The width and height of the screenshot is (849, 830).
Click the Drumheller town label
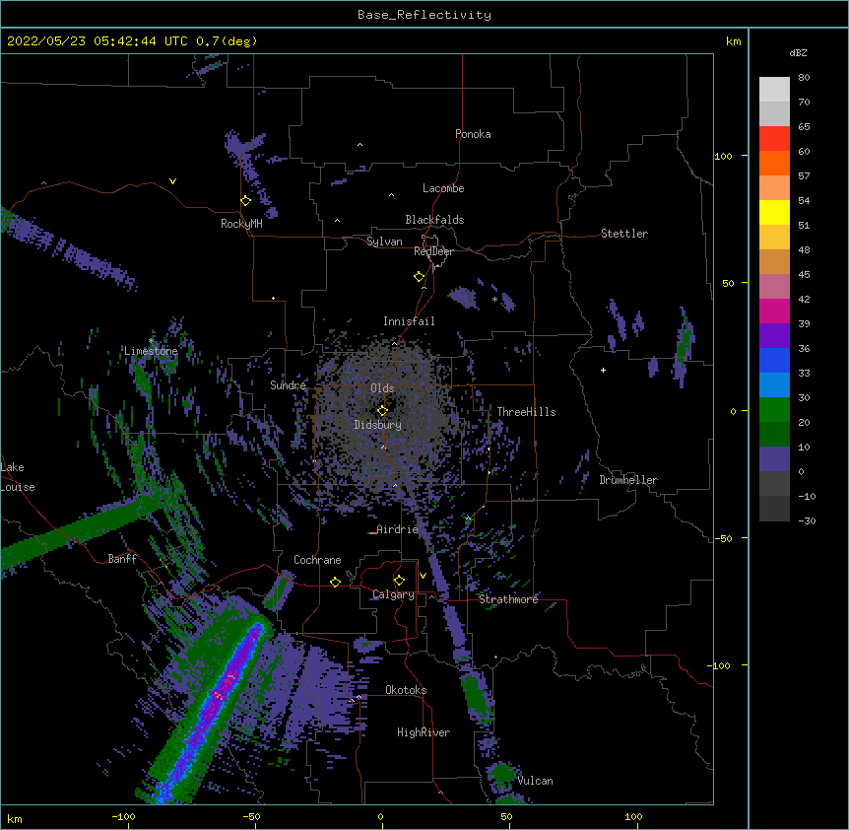628,480
